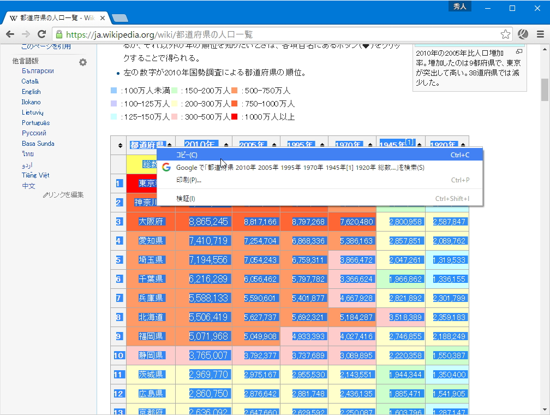Screen dimensions: 550x415
Task: Toggle sorting on the 1995年 column
Action: coord(321,144)
